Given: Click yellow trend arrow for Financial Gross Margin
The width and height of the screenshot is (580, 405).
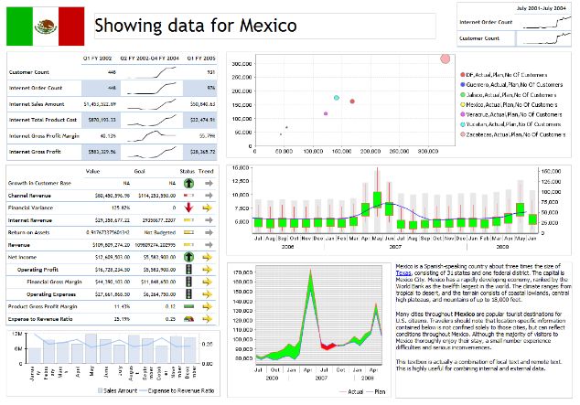Looking at the screenshot, I should (x=207, y=282).
